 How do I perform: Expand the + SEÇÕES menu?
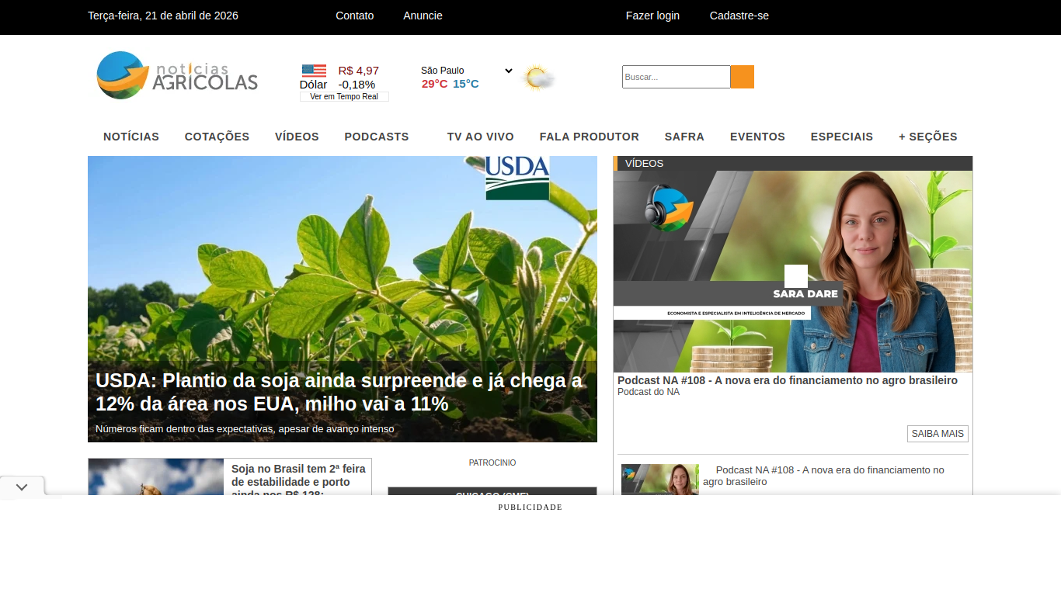(928, 137)
